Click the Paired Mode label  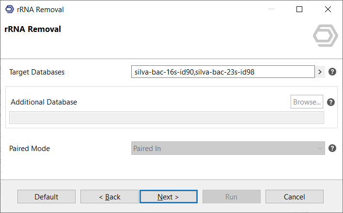coord(30,149)
